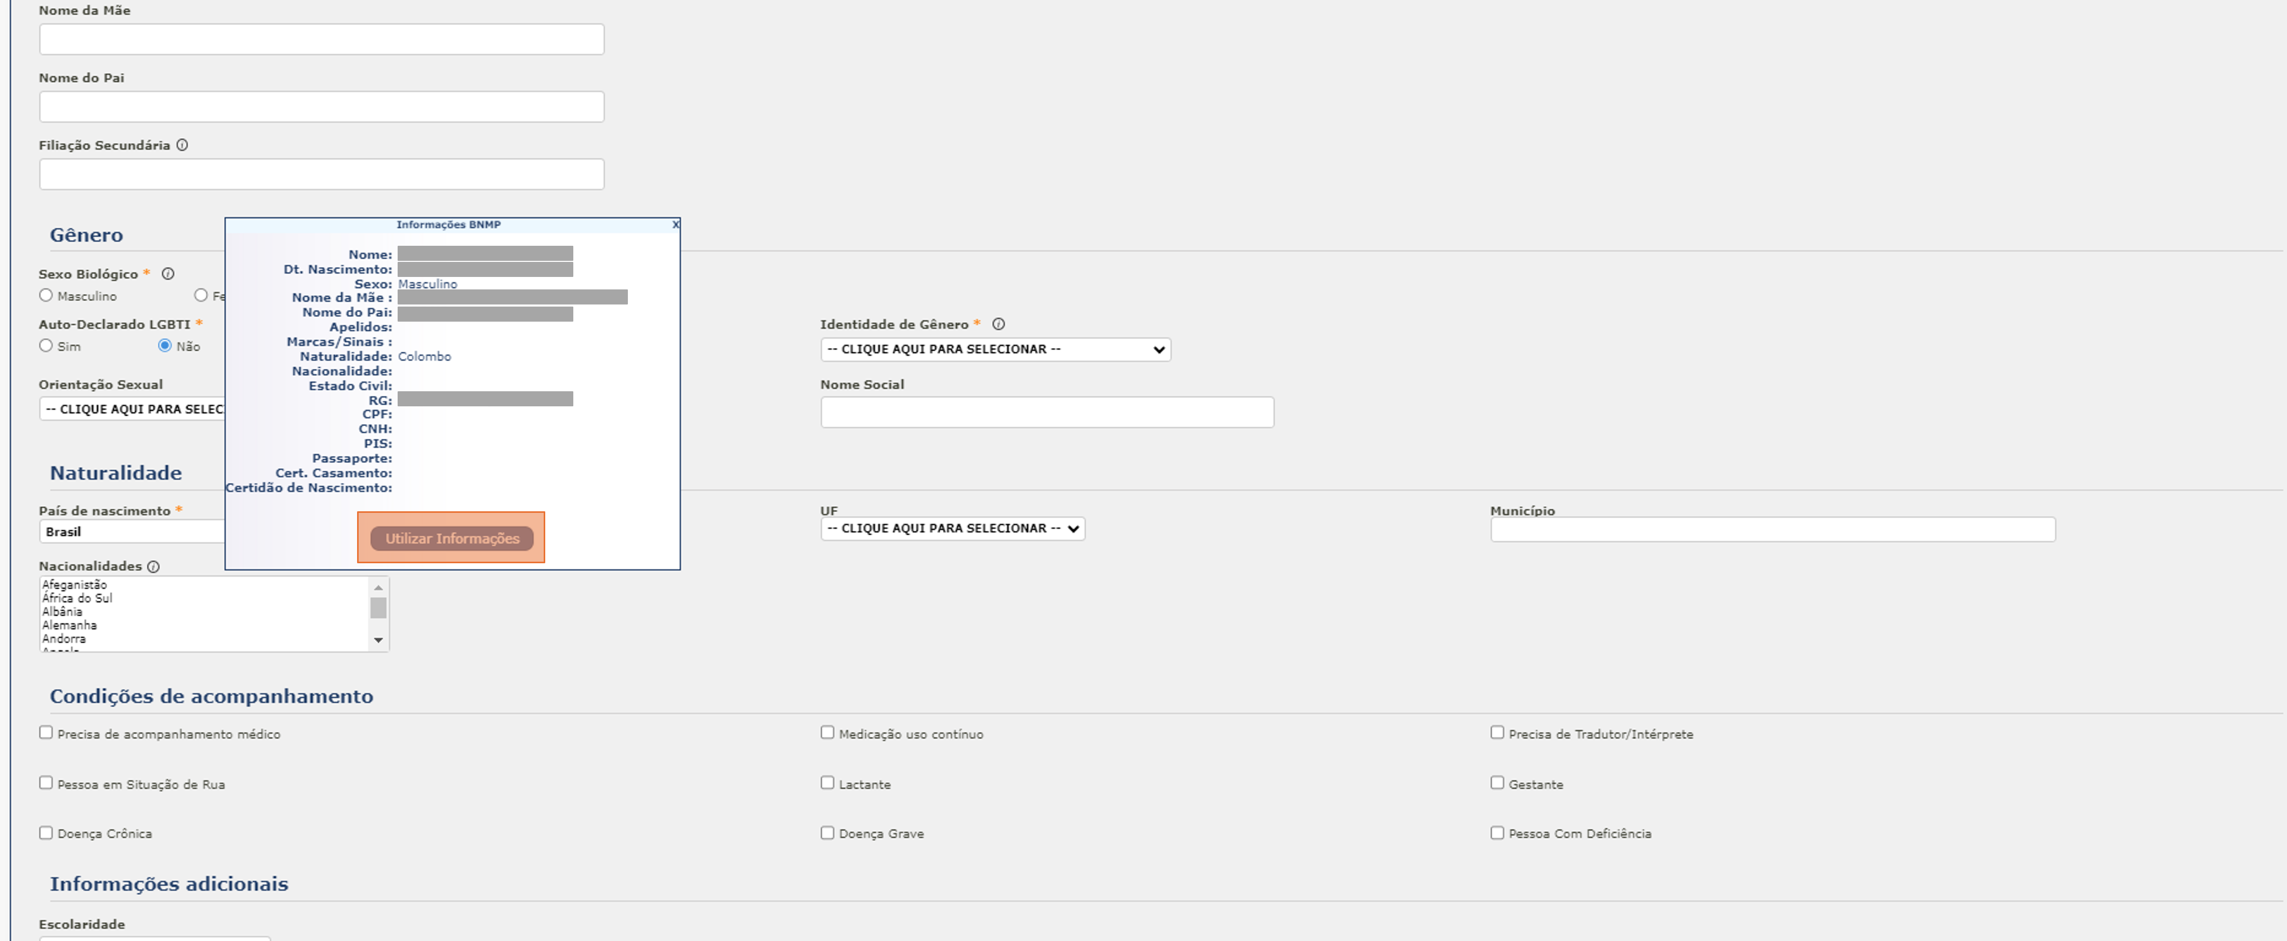
Task: Select Andorra in Nacionalidades list
Action: (x=204, y=639)
